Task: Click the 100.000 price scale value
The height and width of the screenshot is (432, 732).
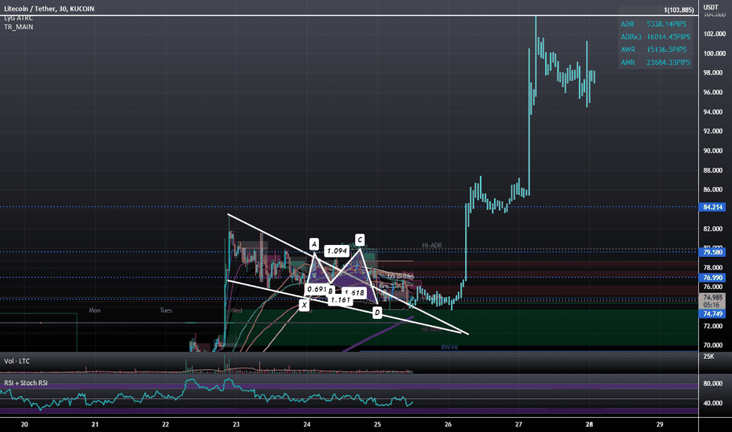Action: point(714,53)
